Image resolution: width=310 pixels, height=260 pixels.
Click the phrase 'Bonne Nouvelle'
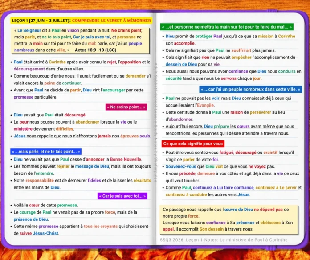[x=125, y=159]
